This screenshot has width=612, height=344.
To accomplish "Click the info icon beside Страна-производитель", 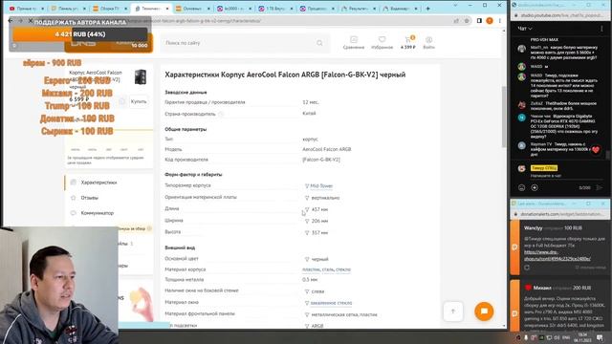I will click(221, 114).
